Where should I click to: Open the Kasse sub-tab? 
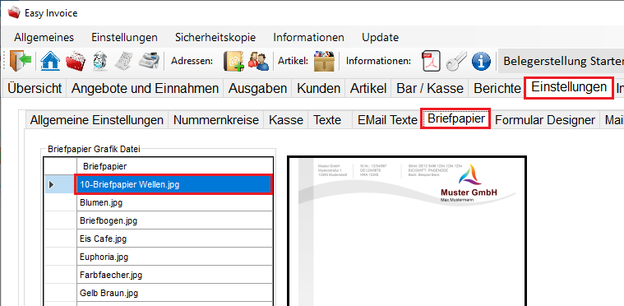coord(286,120)
